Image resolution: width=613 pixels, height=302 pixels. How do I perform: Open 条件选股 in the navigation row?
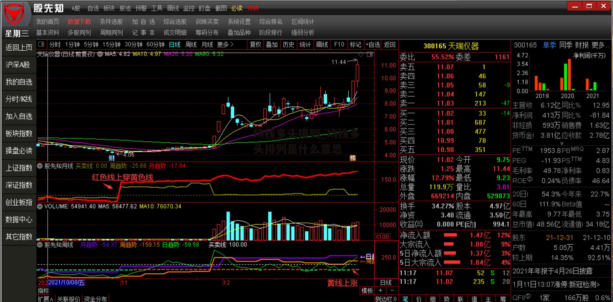pos(111,22)
